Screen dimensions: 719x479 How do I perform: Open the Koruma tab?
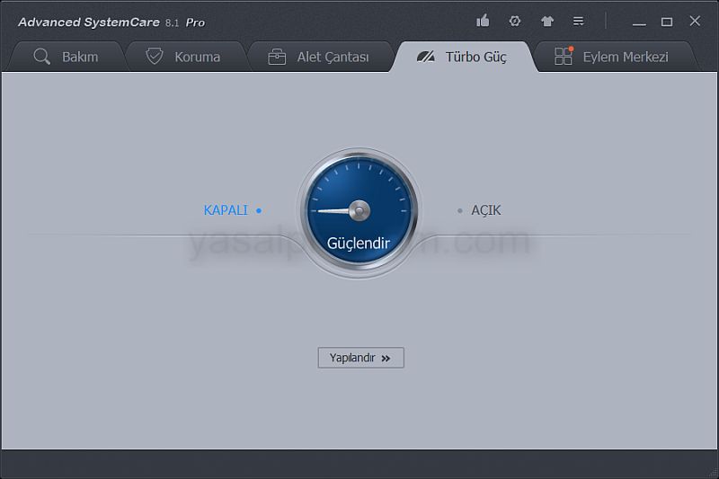pyautogui.click(x=197, y=57)
